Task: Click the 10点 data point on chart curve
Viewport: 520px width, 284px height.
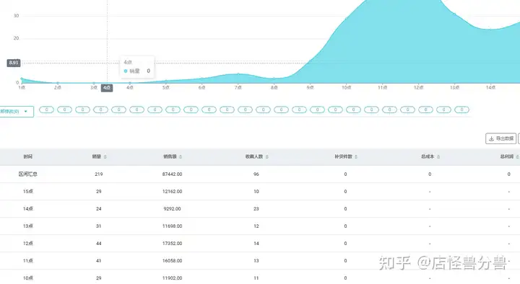Action: (346, 18)
